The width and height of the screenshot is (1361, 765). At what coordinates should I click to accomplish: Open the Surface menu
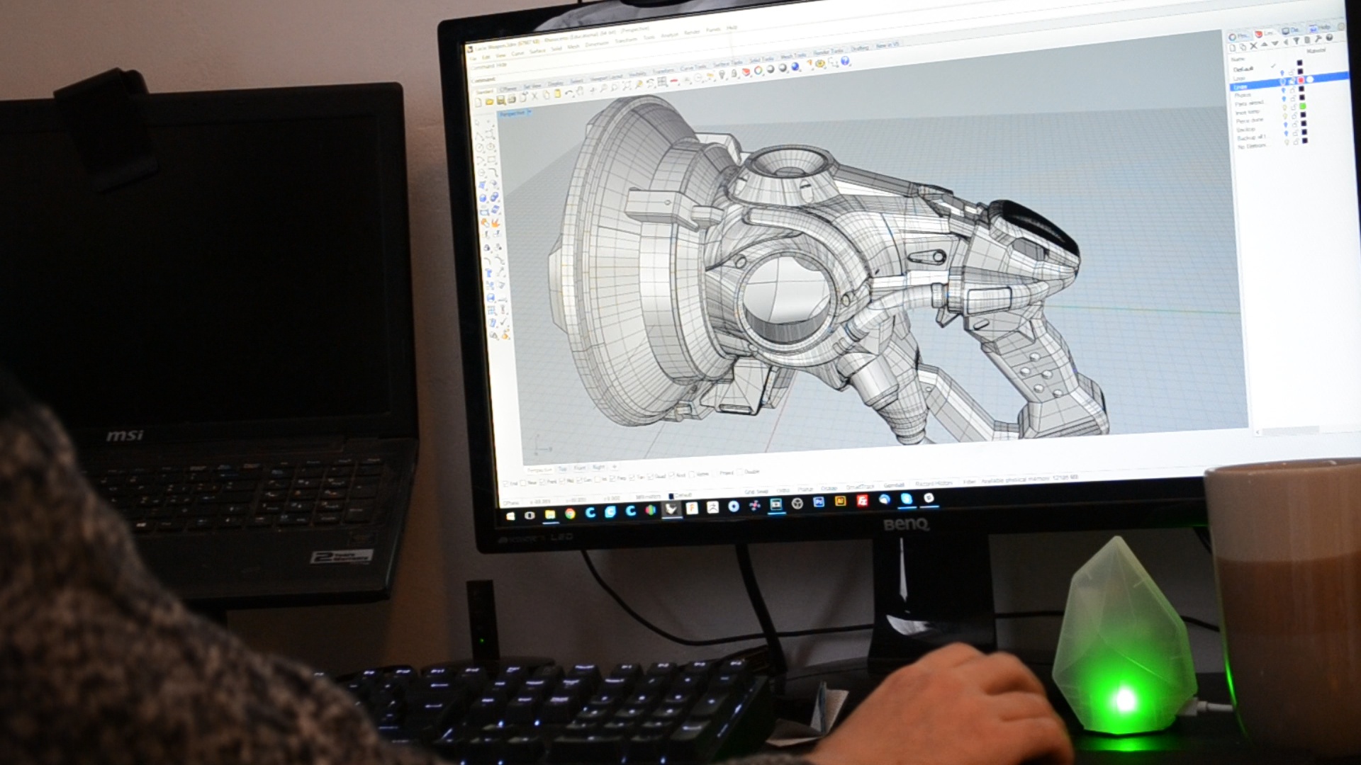pyautogui.click(x=537, y=51)
